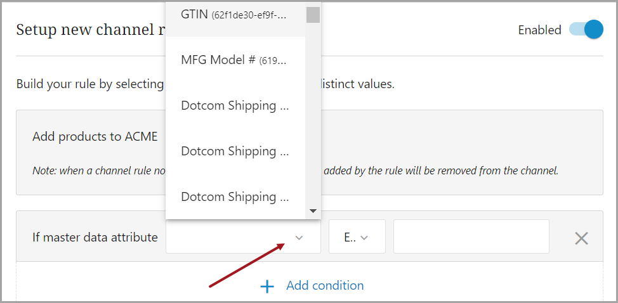Click the dropdown list scrollbar thumb

tap(313, 14)
